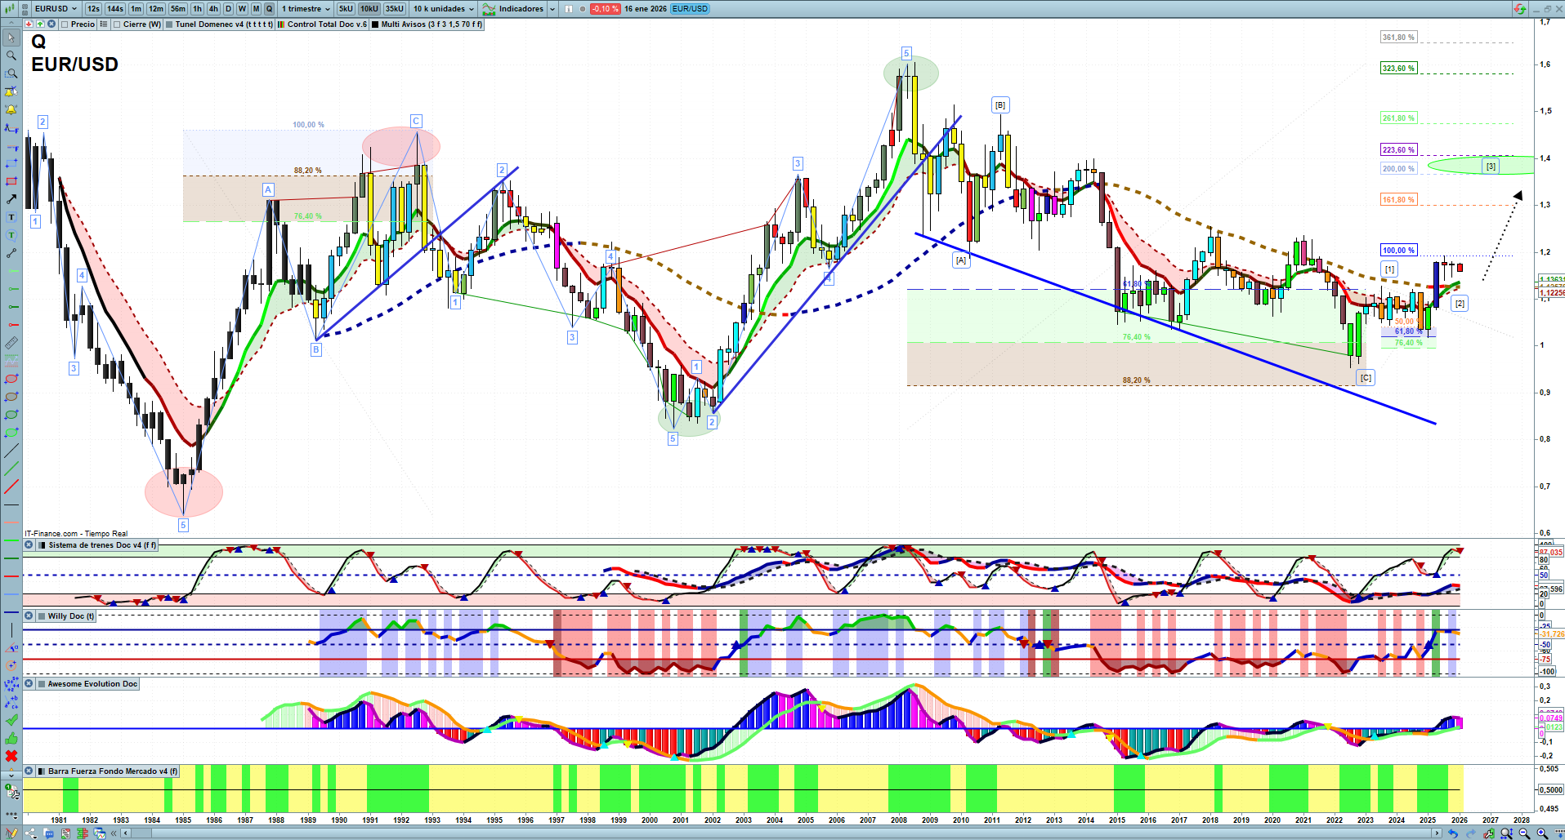Select the zoom-area rectangle tool
This screenshot has height=840, width=1565.
tap(11, 73)
